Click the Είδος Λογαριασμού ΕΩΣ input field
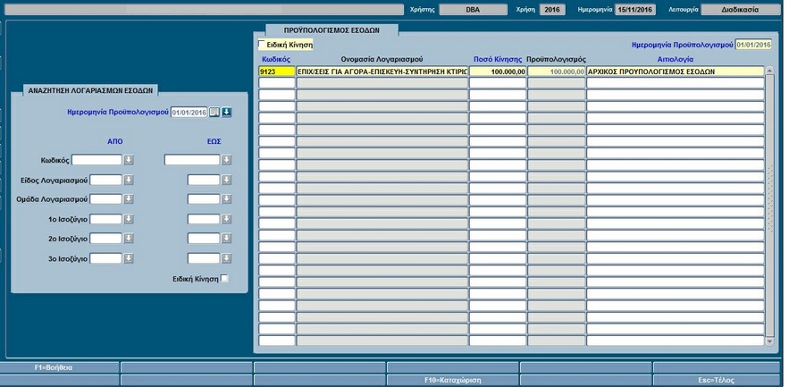The width and height of the screenshot is (789, 387). pos(204,180)
